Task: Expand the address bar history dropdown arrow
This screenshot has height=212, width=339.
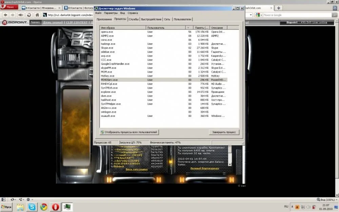Action: click(251, 15)
